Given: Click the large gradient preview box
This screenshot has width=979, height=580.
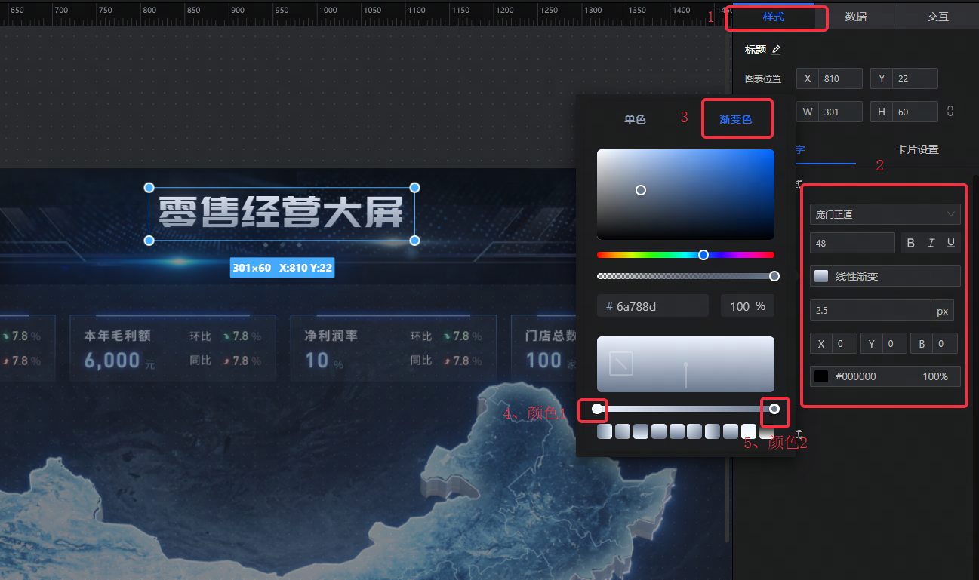Looking at the screenshot, I should tap(685, 364).
